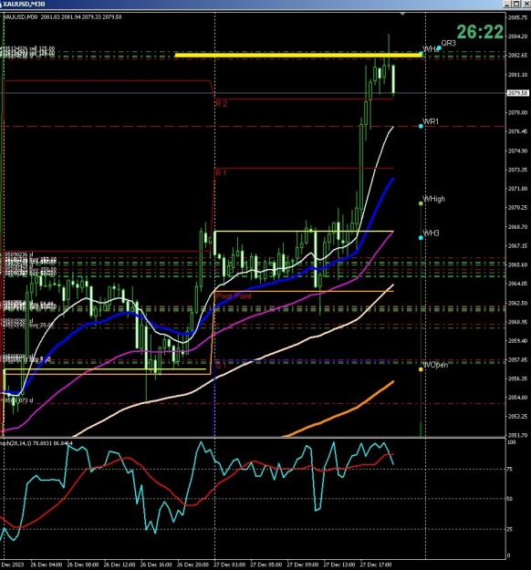Viewport: 531px width, 570px height.
Task: Click the gray chart shift triangle marker
Action: 402,14
